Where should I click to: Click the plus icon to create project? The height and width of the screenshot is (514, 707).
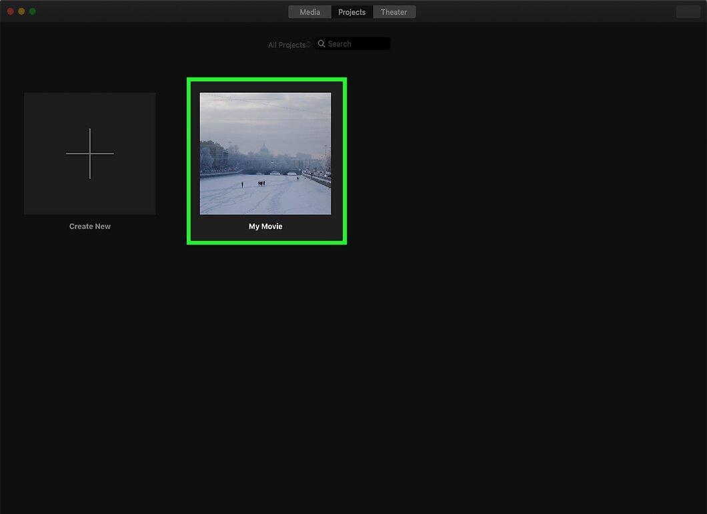tap(90, 154)
